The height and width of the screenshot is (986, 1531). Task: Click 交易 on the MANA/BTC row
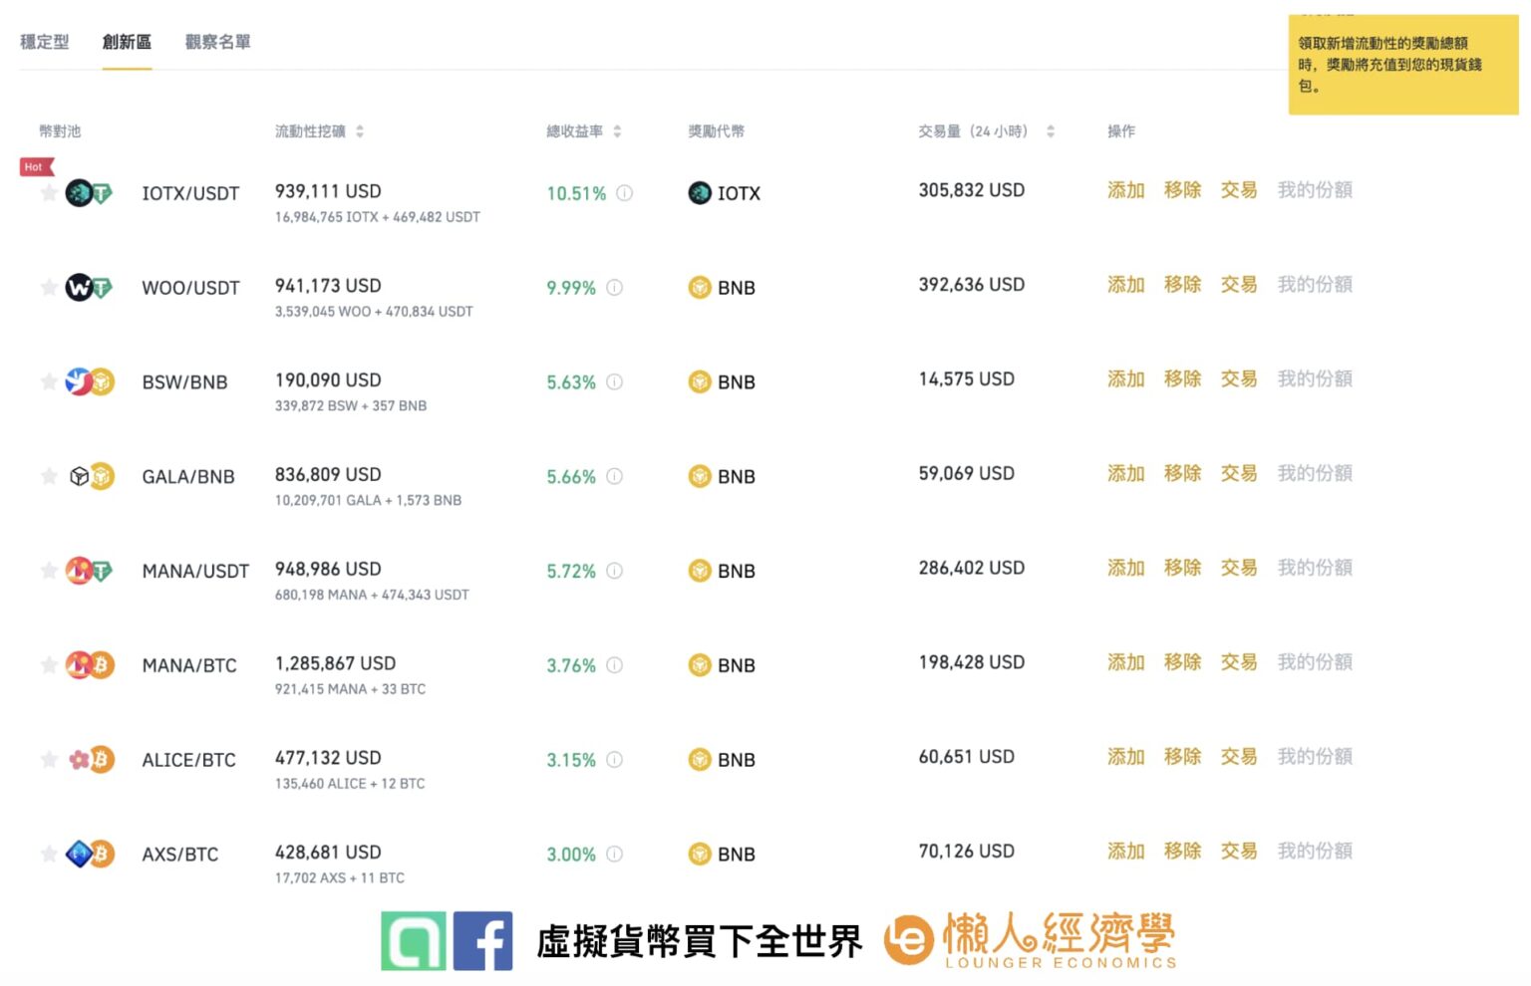[1238, 662]
